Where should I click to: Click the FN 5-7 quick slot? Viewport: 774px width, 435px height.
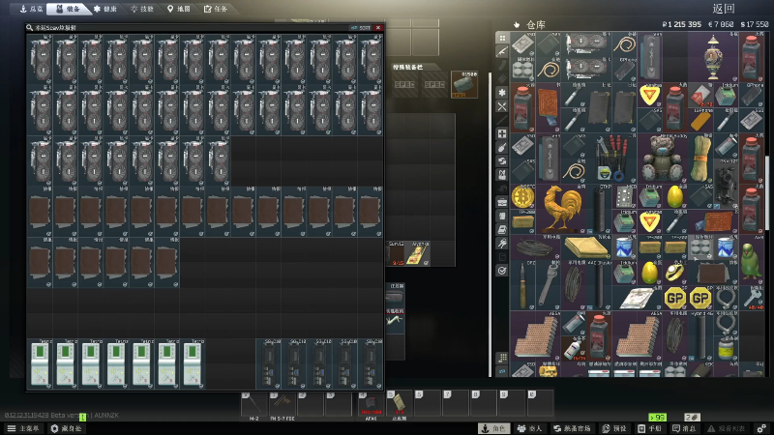[x=283, y=405]
